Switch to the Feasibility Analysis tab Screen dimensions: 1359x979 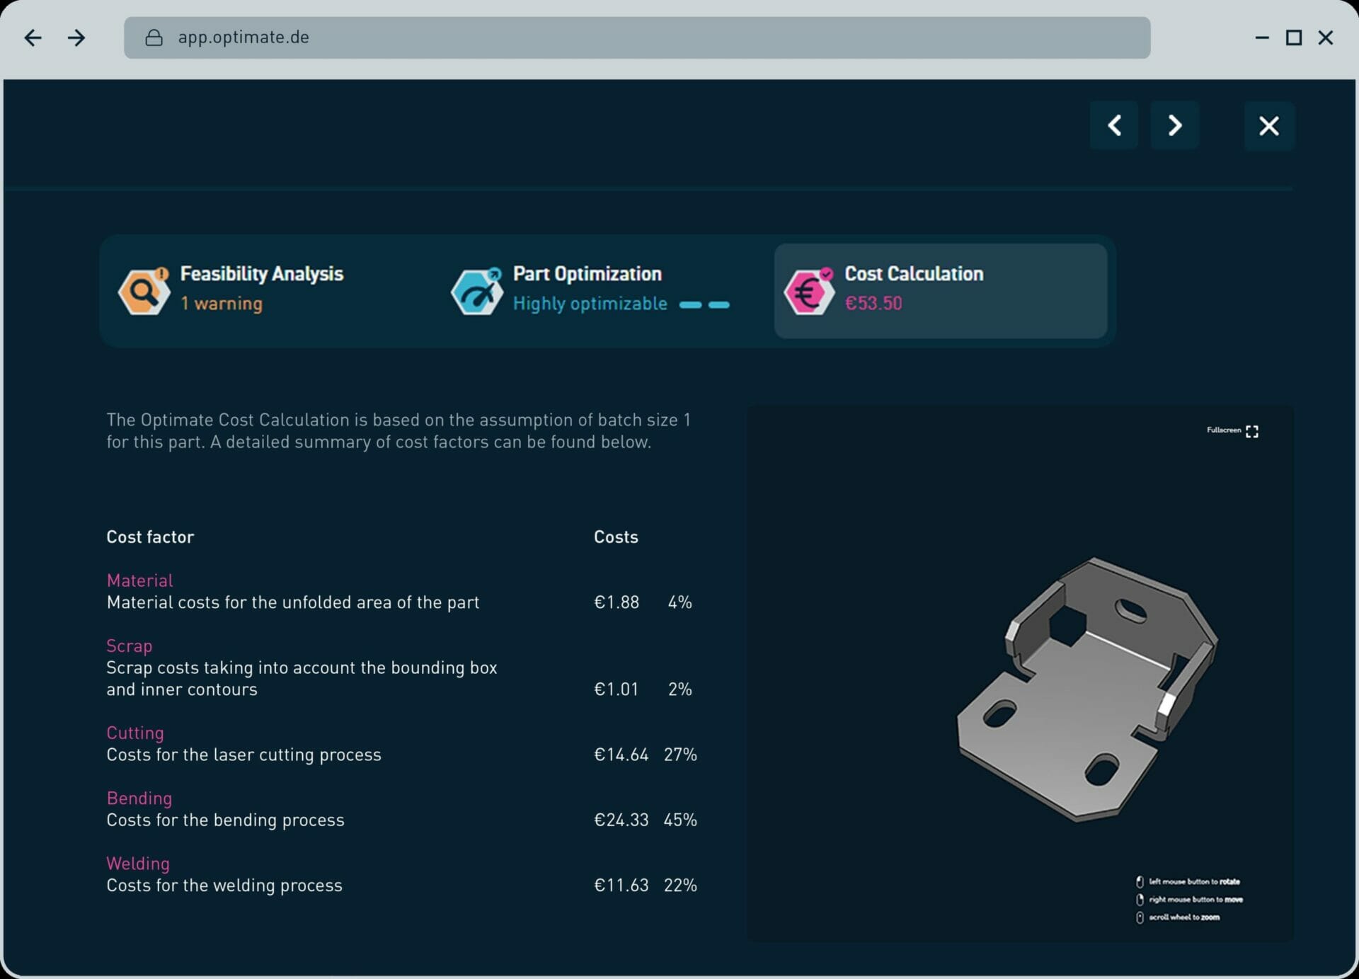[261, 274]
